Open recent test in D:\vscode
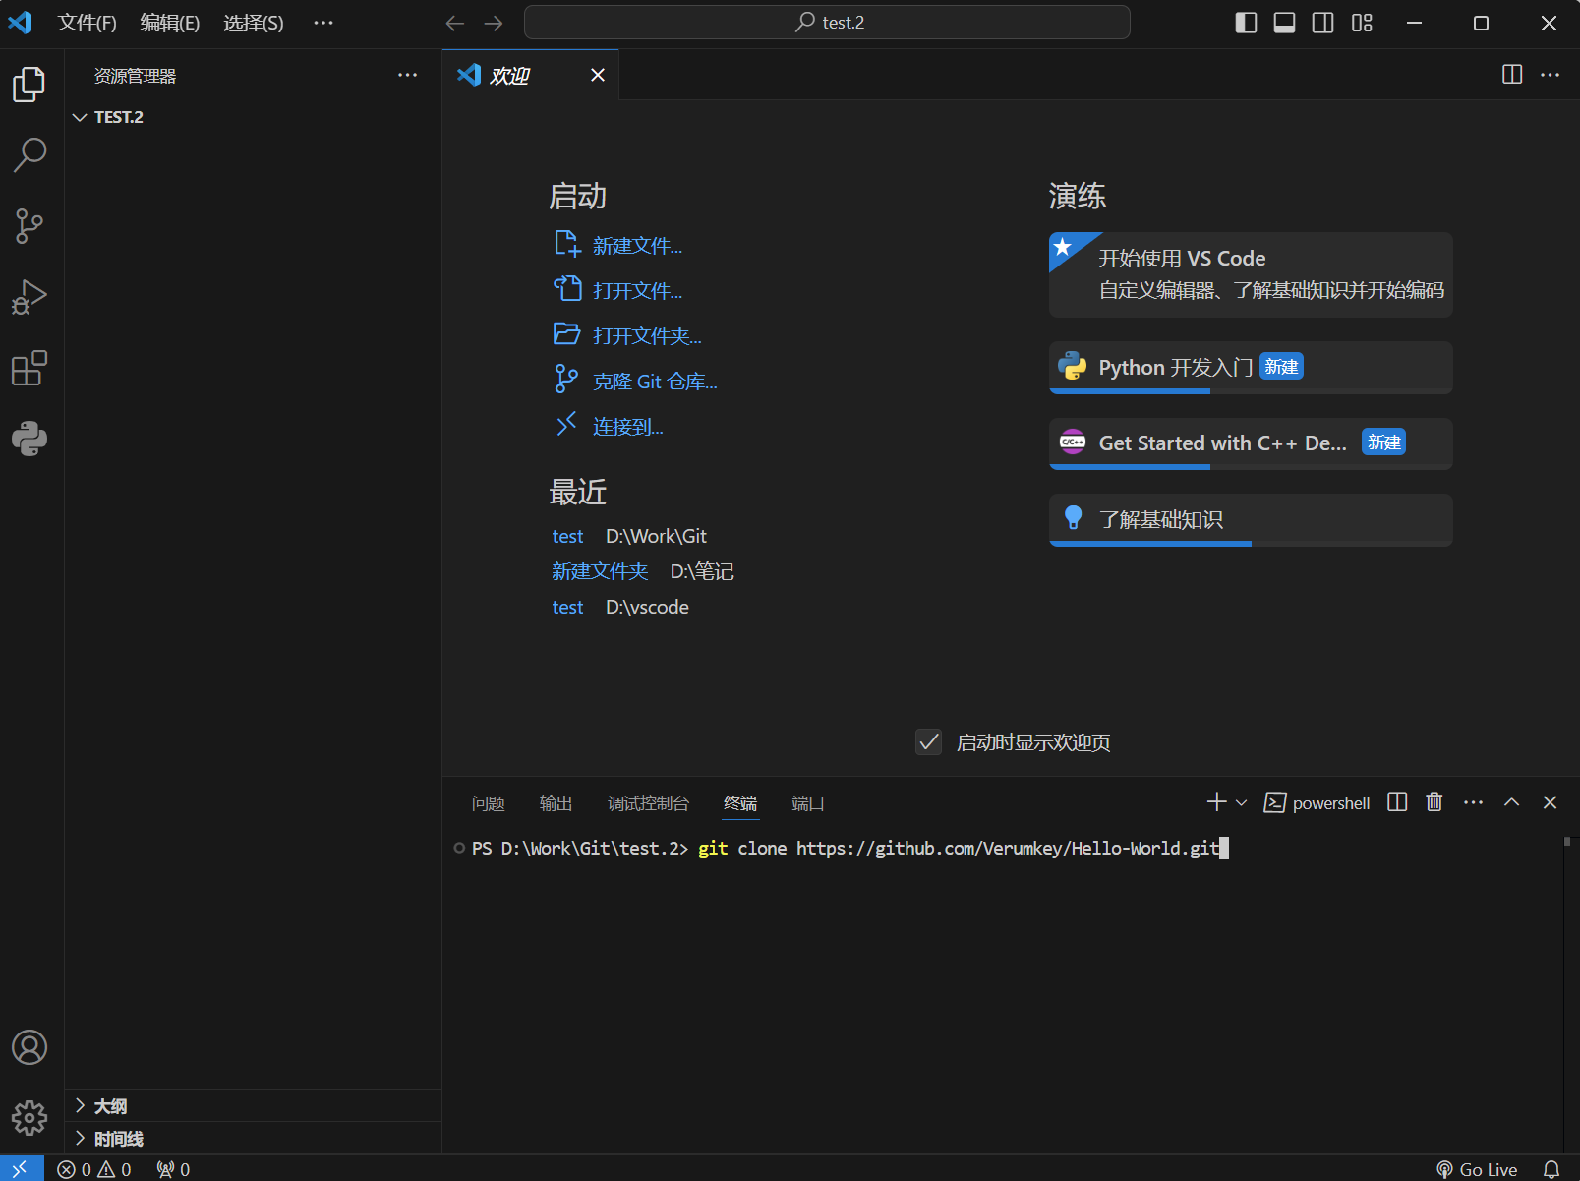The height and width of the screenshot is (1181, 1580). pyautogui.click(x=567, y=607)
